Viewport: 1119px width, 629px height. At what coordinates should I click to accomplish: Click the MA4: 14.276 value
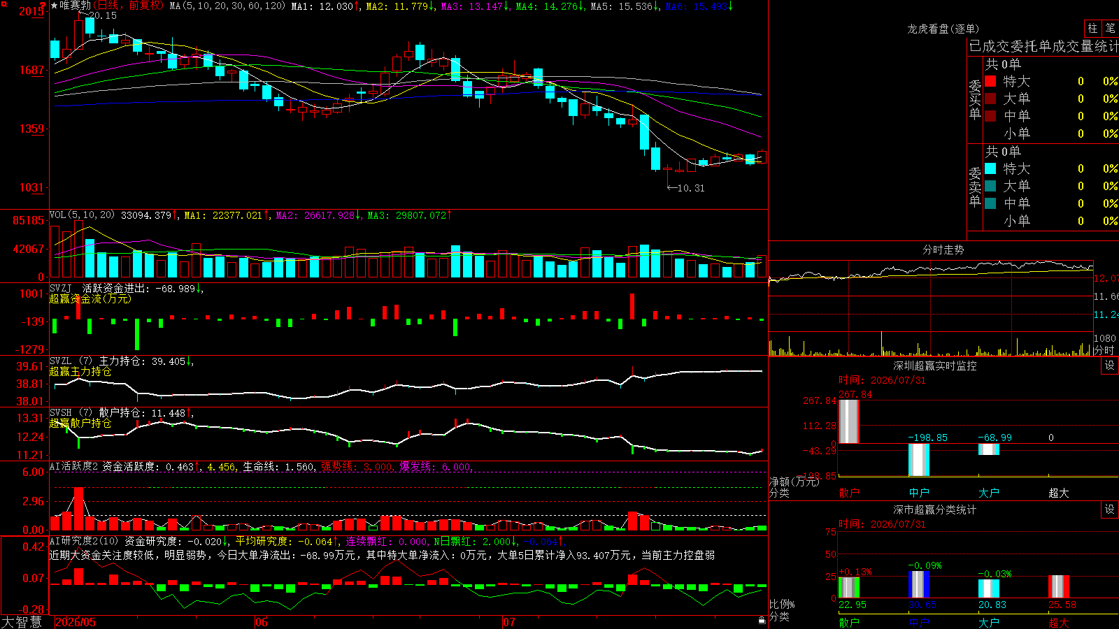pyautogui.click(x=550, y=6)
